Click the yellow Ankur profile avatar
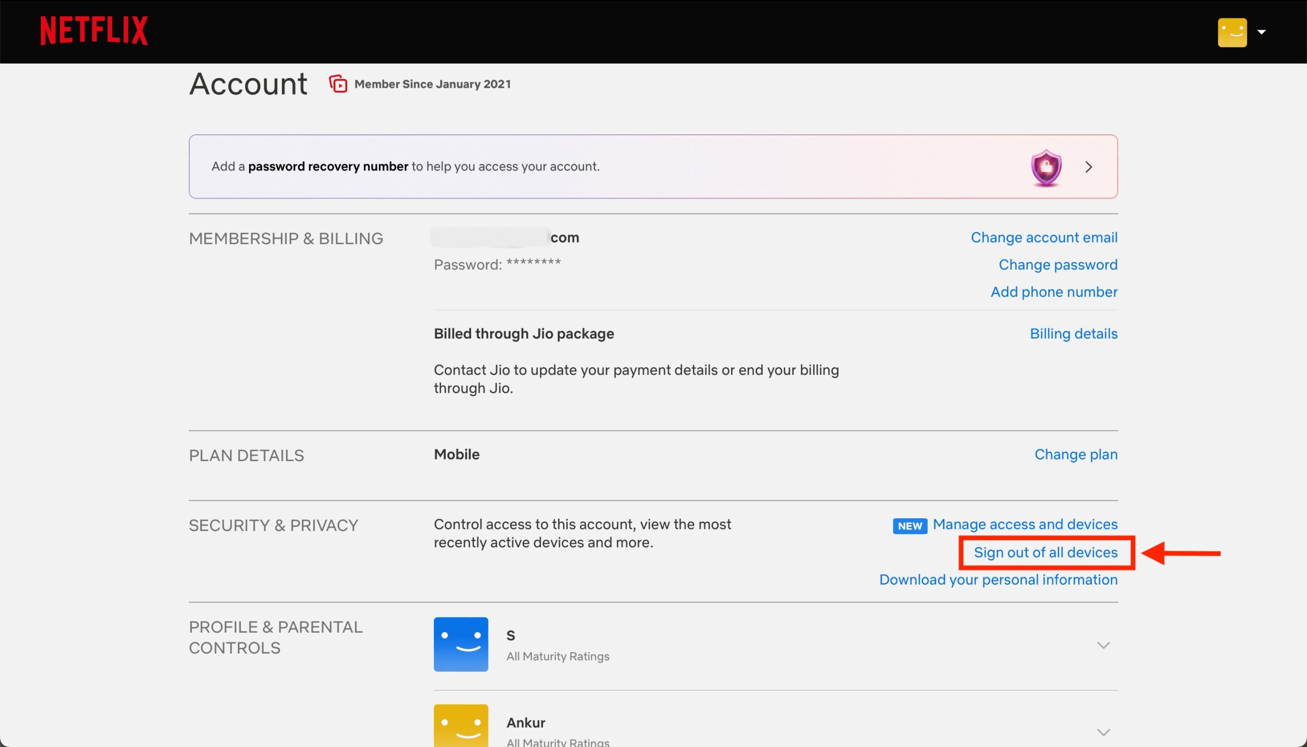 point(461,726)
